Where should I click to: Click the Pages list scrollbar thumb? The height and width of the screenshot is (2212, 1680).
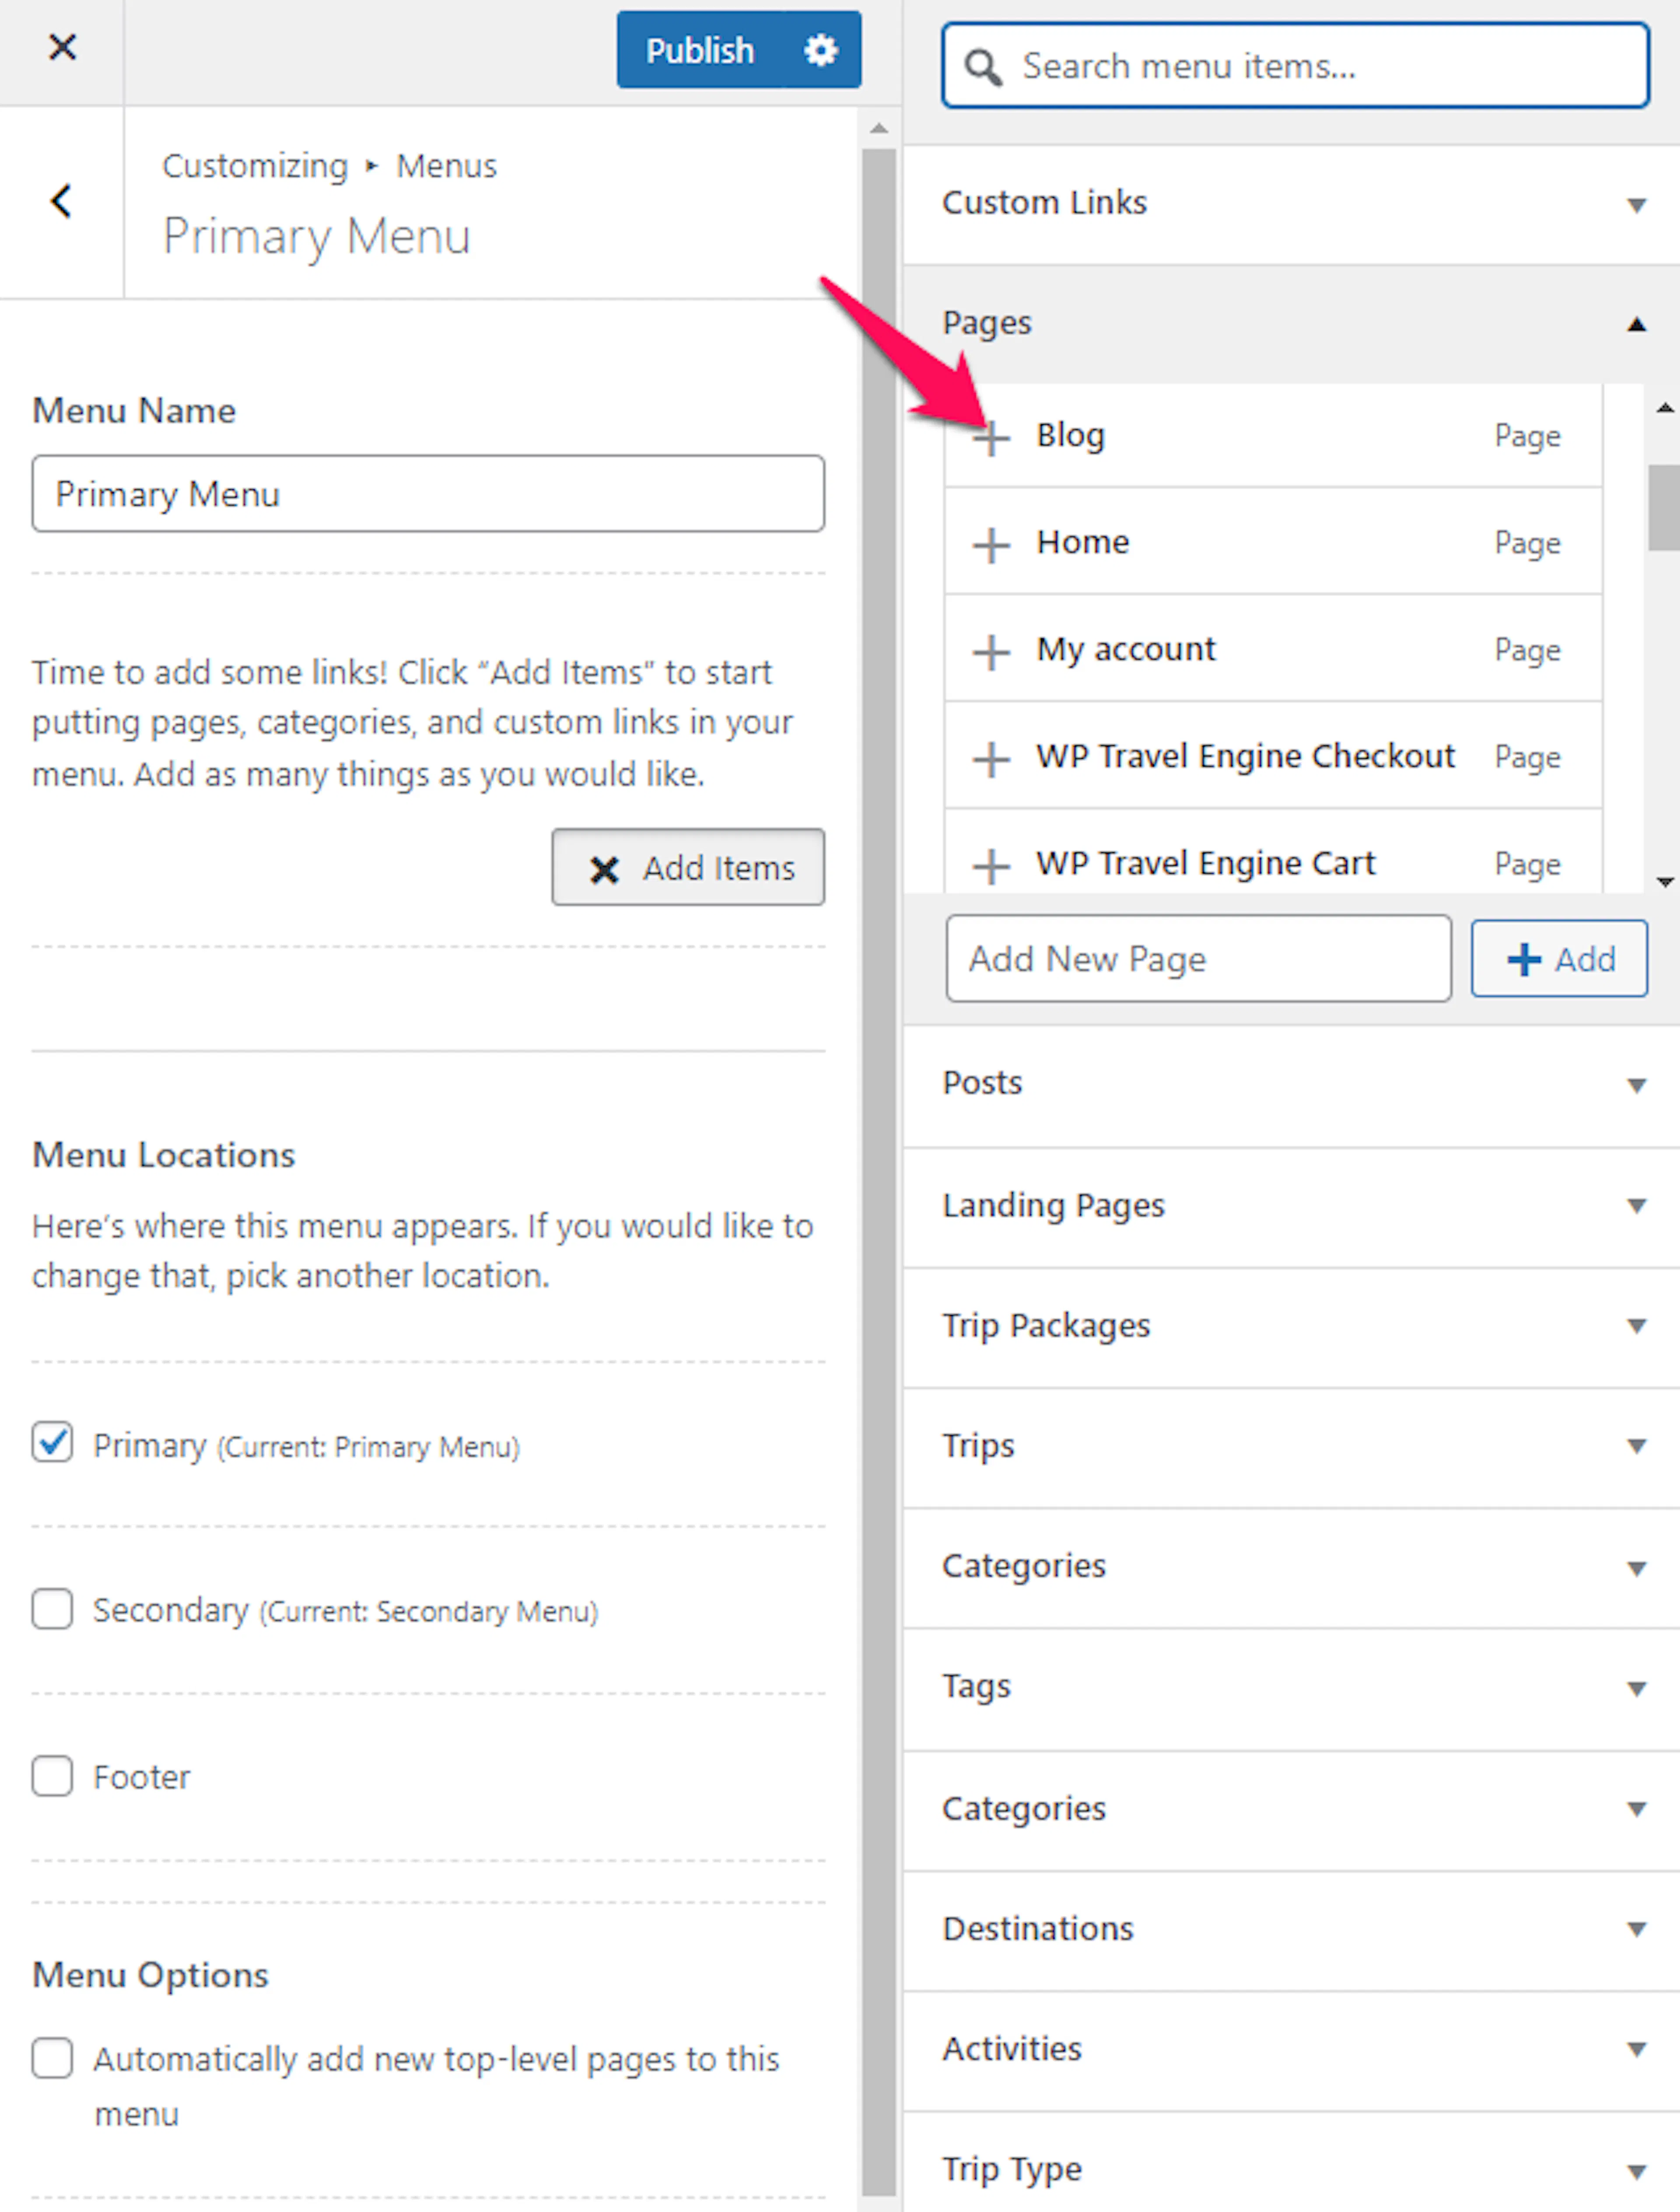1664,507
